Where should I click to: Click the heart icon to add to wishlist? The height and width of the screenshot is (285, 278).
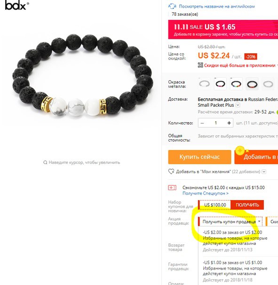[x=171, y=171]
